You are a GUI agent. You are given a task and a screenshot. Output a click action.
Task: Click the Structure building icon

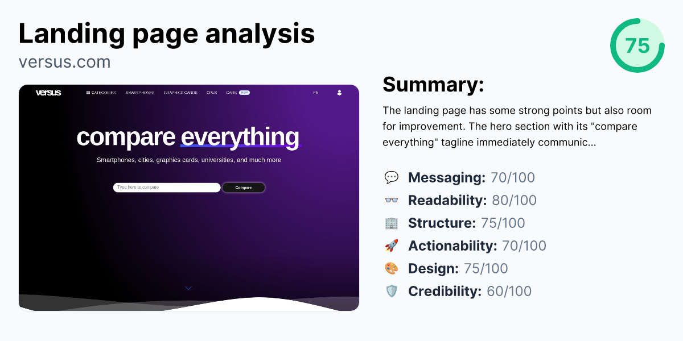tap(393, 223)
